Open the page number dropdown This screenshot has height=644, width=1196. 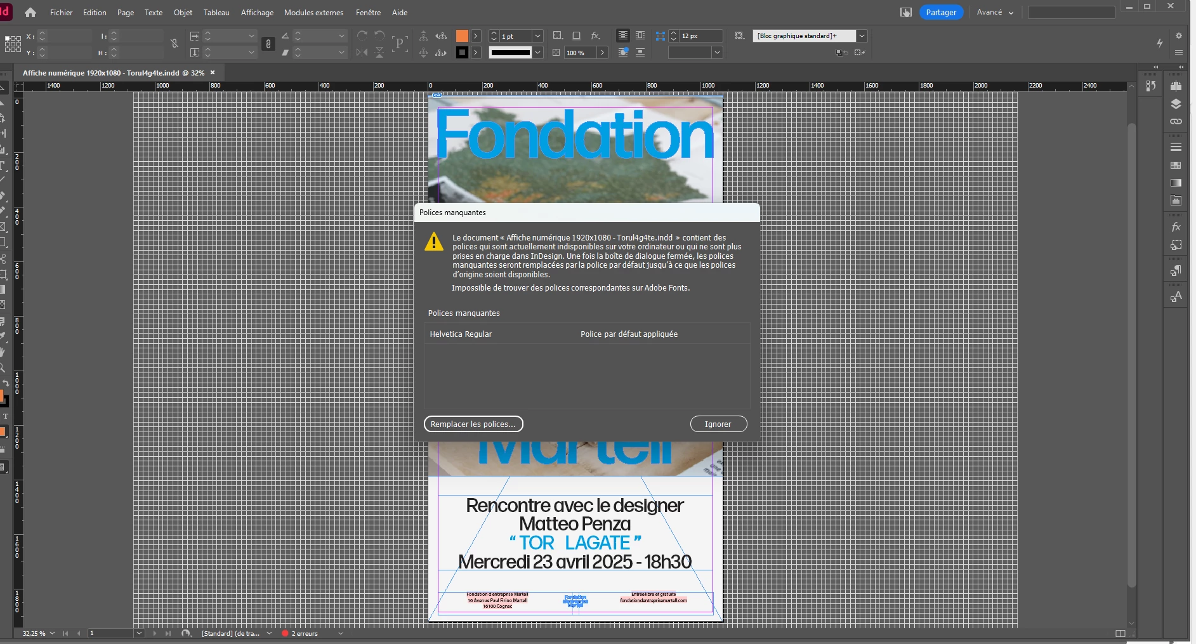(139, 633)
